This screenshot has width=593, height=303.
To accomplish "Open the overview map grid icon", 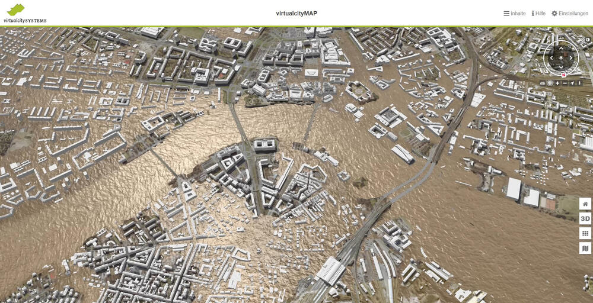I will point(550,83).
